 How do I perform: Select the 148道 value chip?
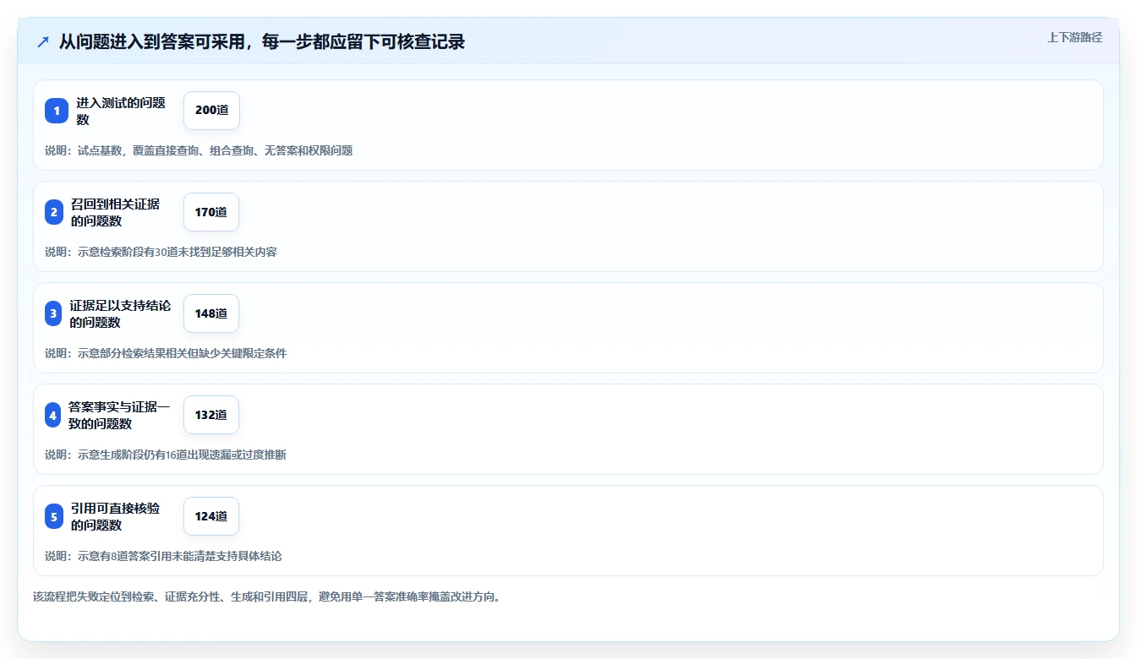[x=211, y=313]
